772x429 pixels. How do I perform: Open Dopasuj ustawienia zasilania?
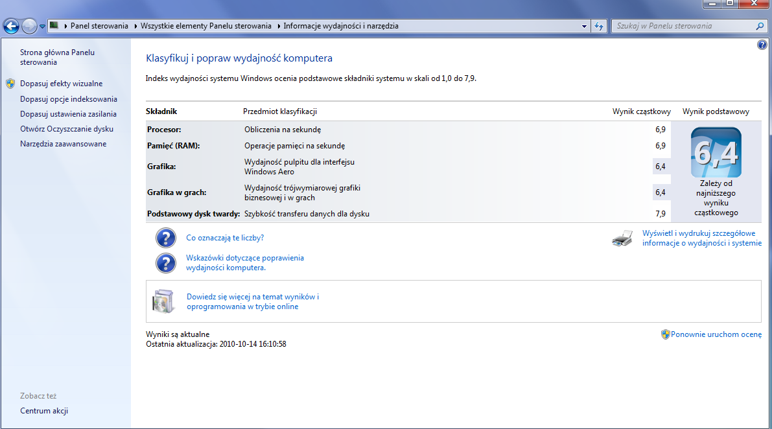(x=69, y=113)
